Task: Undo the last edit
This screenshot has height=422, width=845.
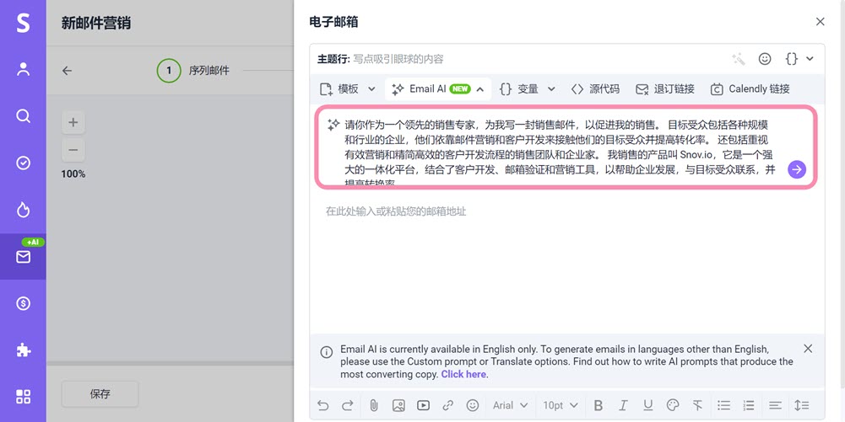Action: pos(322,405)
